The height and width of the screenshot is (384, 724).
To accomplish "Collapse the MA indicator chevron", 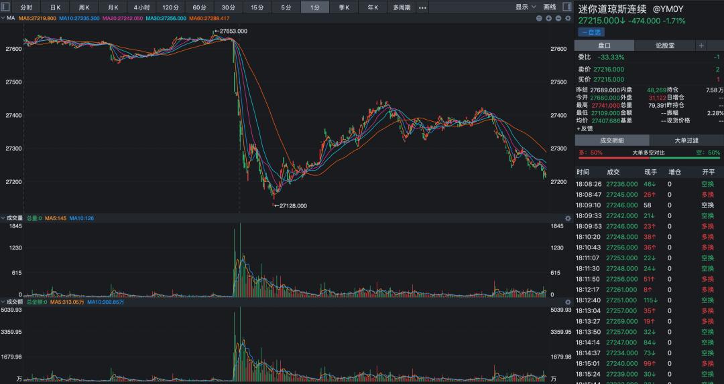I will click(x=3, y=18).
